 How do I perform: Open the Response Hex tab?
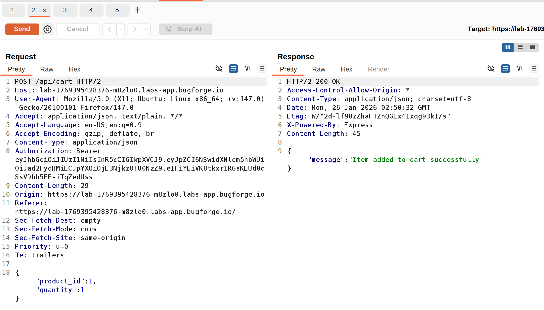tap(346, 69)
